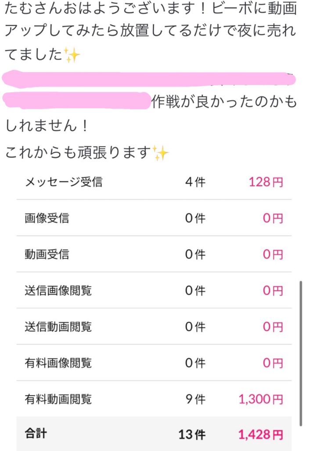The image size is (310, 451).
Task: Click the 9件 count for 有料動画閲覧
Action: 195,399
